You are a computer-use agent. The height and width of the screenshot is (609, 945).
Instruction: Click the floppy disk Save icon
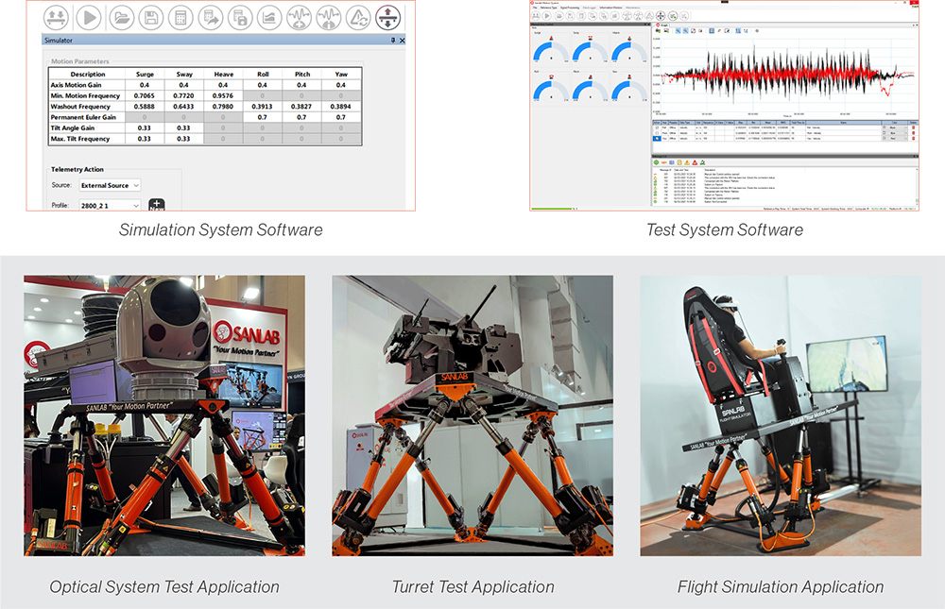pyautogui.click(x=149, y=17)
